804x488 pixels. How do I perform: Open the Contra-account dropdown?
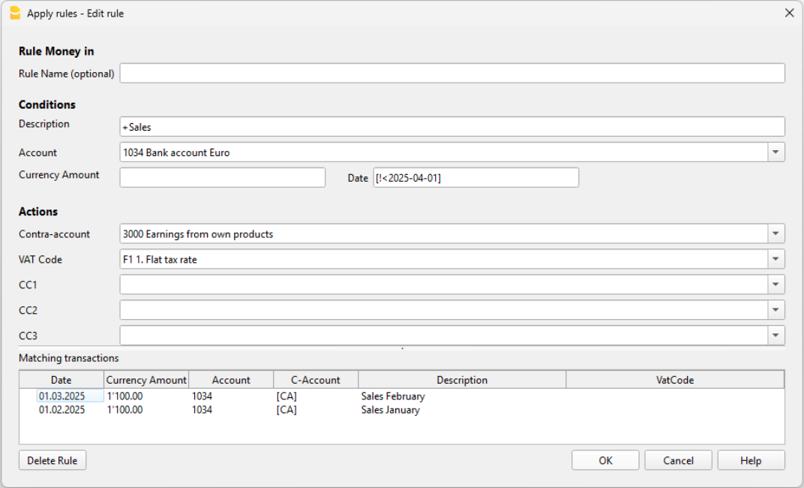coord(775,233)
